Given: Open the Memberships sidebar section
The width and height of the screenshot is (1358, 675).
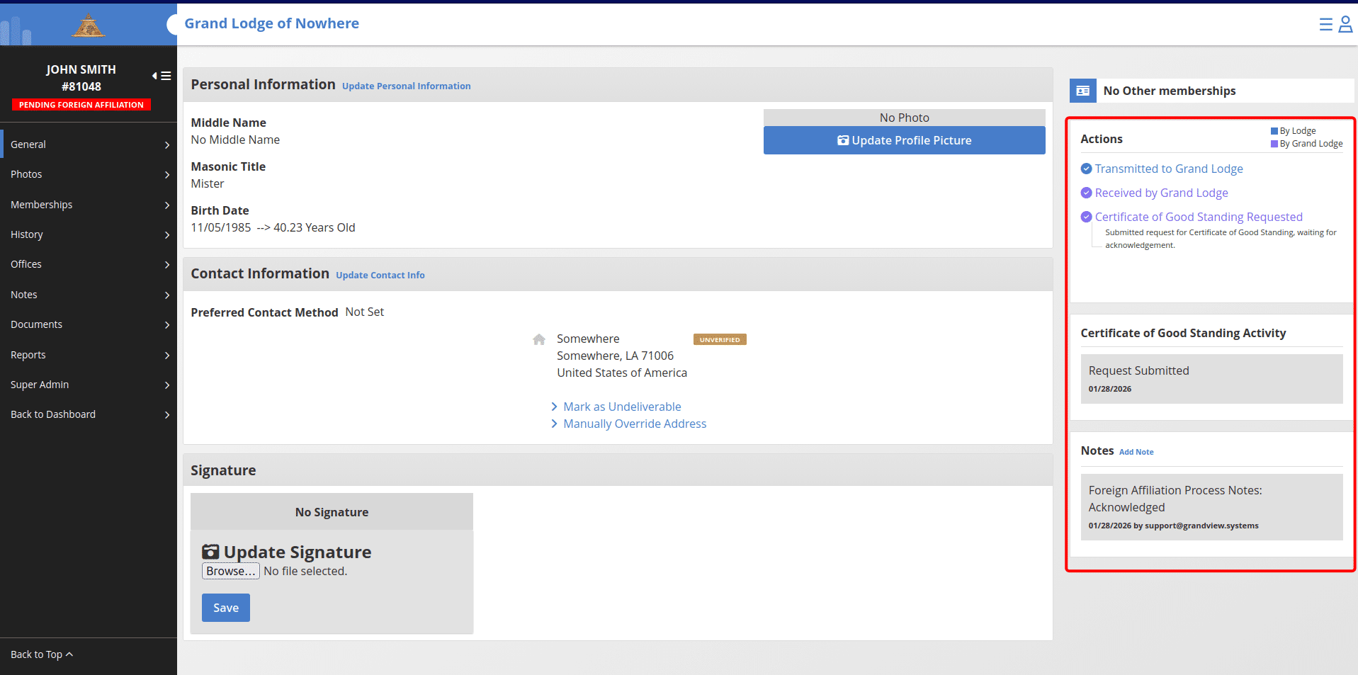Looking at the screenshot, I should click(x=89, y=205).
